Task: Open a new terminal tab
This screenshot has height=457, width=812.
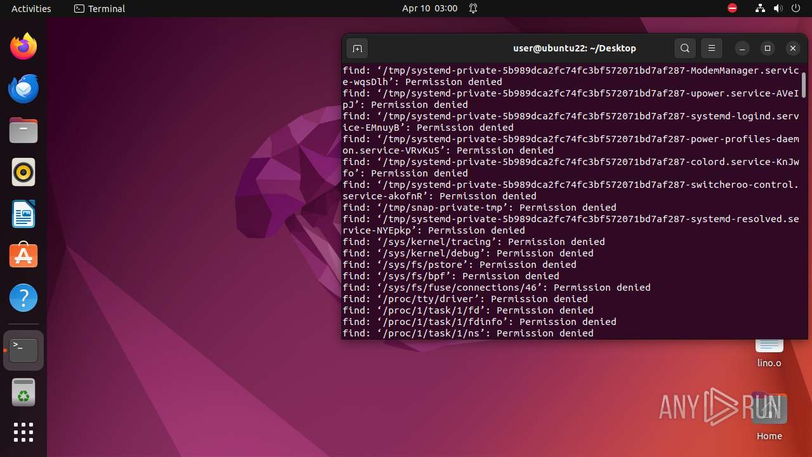Action: point(357,48)
